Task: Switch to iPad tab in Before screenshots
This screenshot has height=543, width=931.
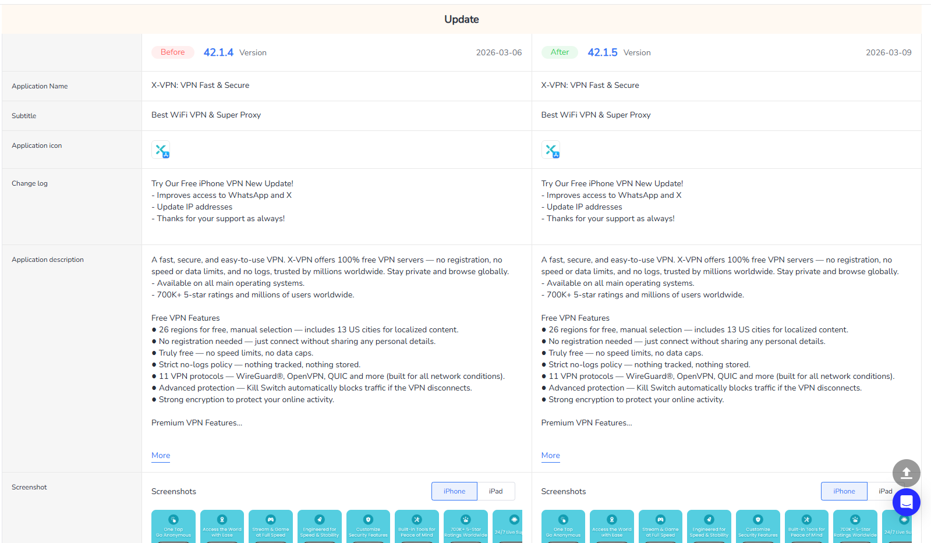Action: pyautogui.click(x=495, y=491)
